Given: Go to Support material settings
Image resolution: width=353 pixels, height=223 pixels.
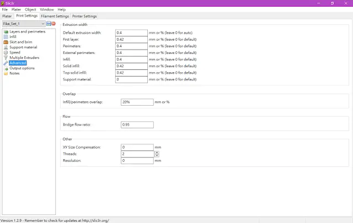Looking at the screenshot, I should pyautogui.click(x=23, y=47).
